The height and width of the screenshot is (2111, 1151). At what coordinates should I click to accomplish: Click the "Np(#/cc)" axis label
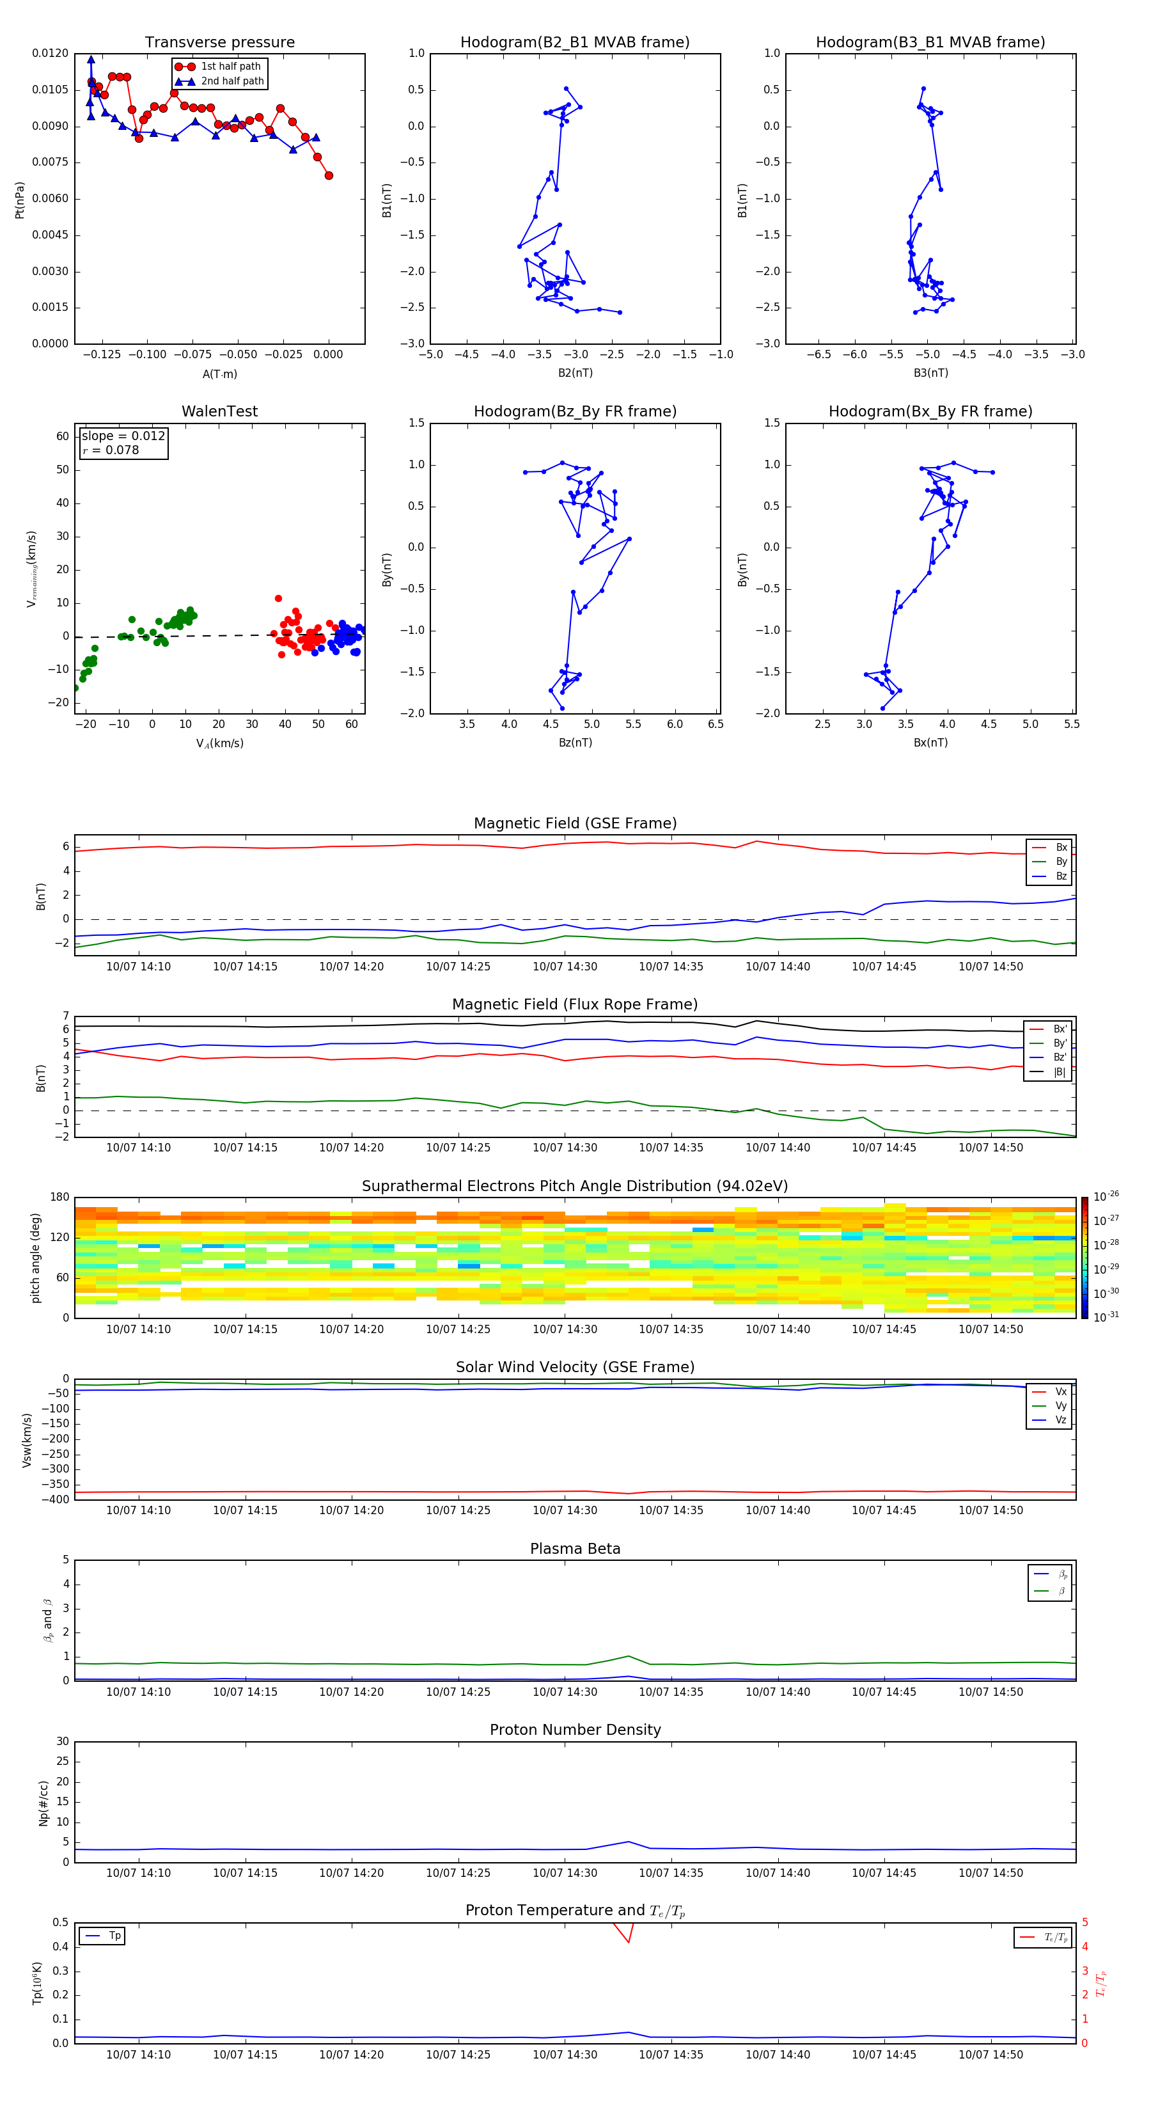point(43,1803)
